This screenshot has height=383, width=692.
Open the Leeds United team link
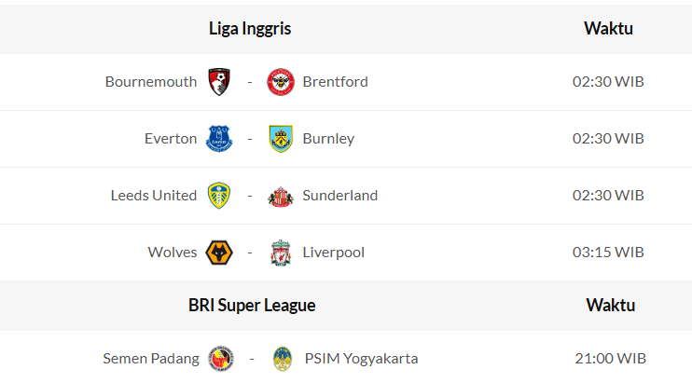154,196
